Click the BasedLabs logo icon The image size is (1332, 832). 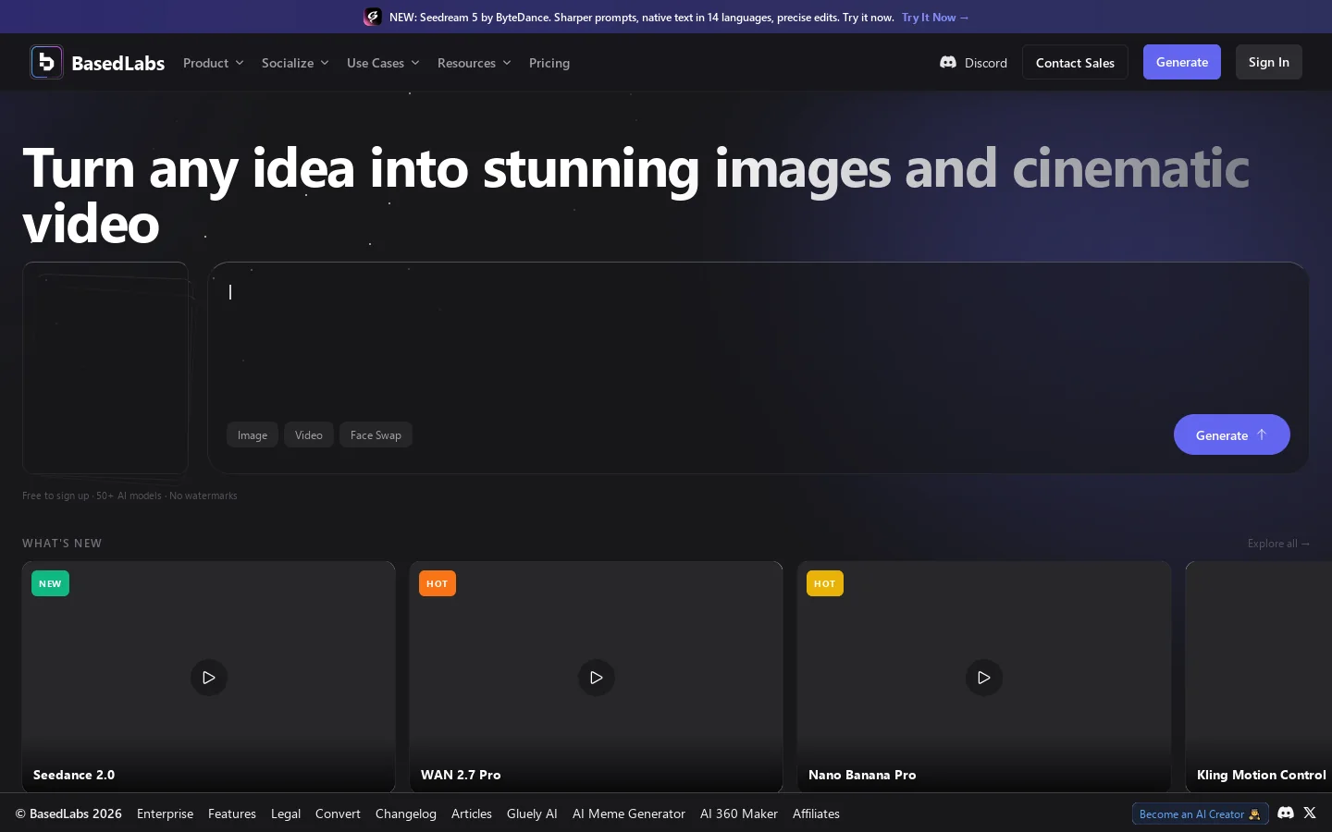[46, 62]
